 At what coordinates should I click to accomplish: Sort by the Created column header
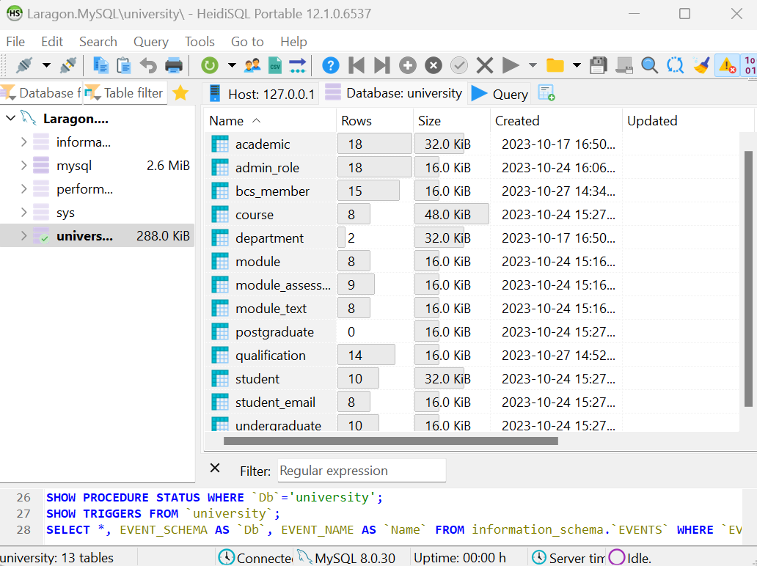[x=556, y=121]
